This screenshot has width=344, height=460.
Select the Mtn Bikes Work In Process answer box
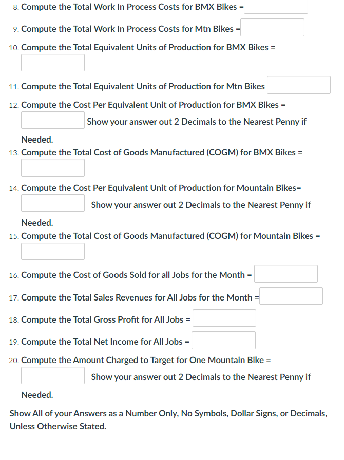(272, 27)
